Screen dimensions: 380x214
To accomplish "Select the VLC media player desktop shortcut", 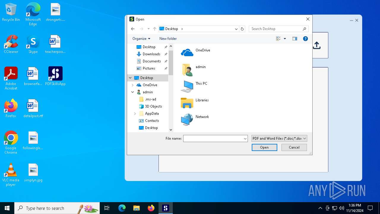I will pyautogui.click(x=11, y=175).
